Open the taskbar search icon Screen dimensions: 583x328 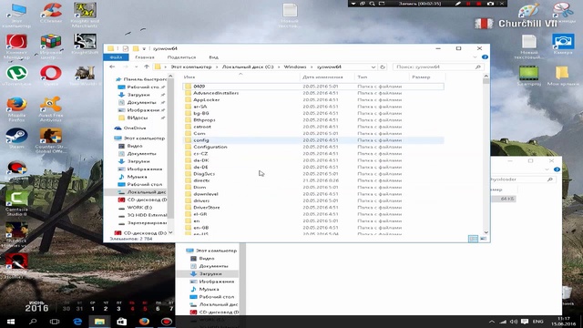[33, 322]
